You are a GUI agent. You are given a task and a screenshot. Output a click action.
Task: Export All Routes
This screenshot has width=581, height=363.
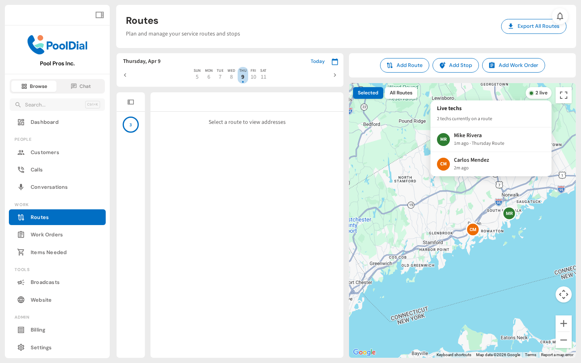(x=533, y=26)
